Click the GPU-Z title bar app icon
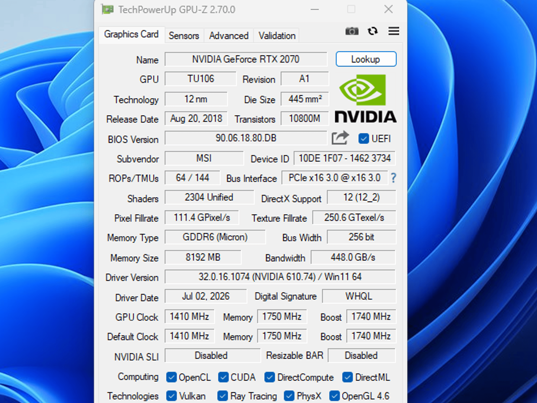Image resolution: width=537 pixels, height=403 pixels. pyautogui.click(x=108, y=10)
